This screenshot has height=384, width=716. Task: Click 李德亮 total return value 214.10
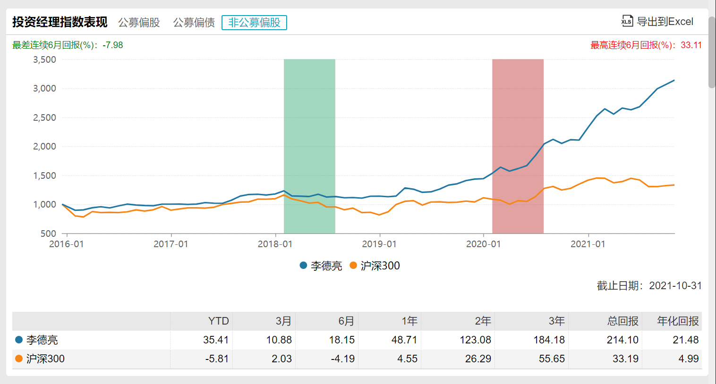coord(622,340)
